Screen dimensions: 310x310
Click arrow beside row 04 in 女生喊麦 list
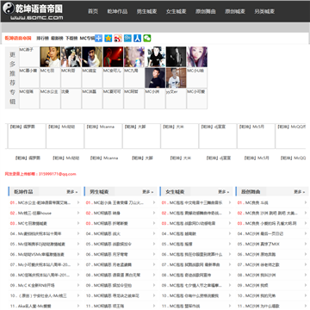230,233
